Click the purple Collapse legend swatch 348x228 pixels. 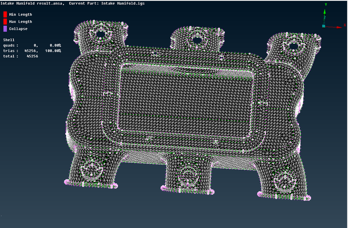pyautogui.click(x=5, y=29)
